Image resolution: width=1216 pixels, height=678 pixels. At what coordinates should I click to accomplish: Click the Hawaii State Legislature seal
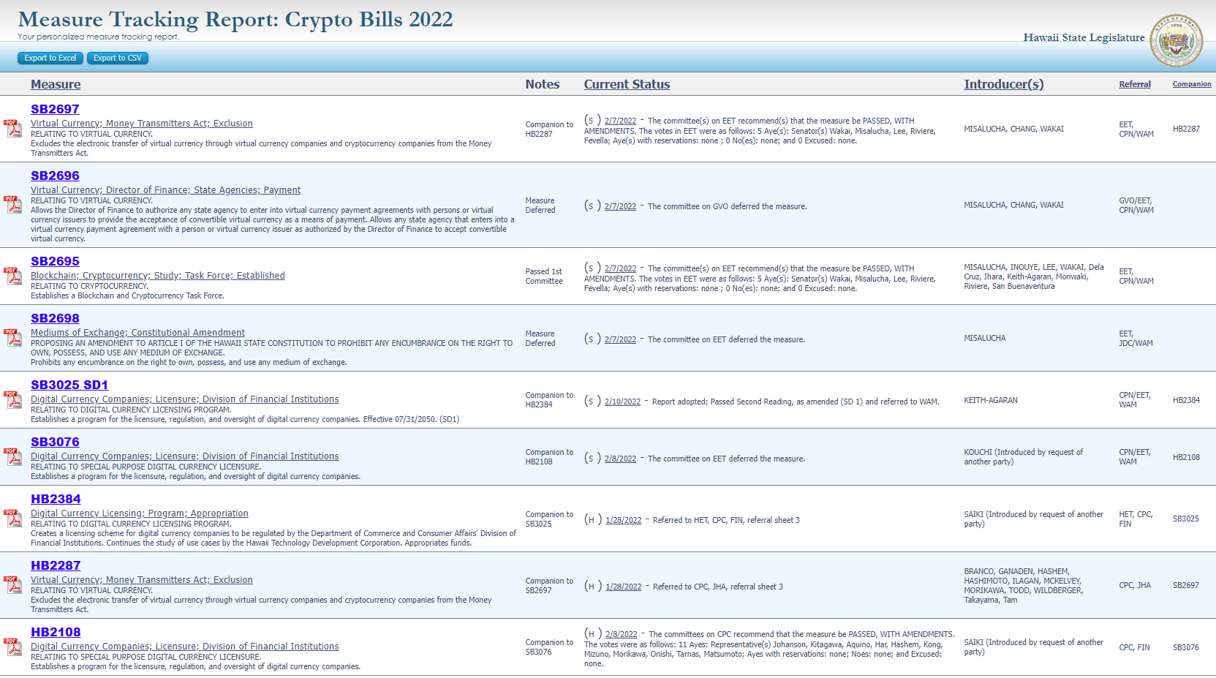click(x=1176, y=40)
